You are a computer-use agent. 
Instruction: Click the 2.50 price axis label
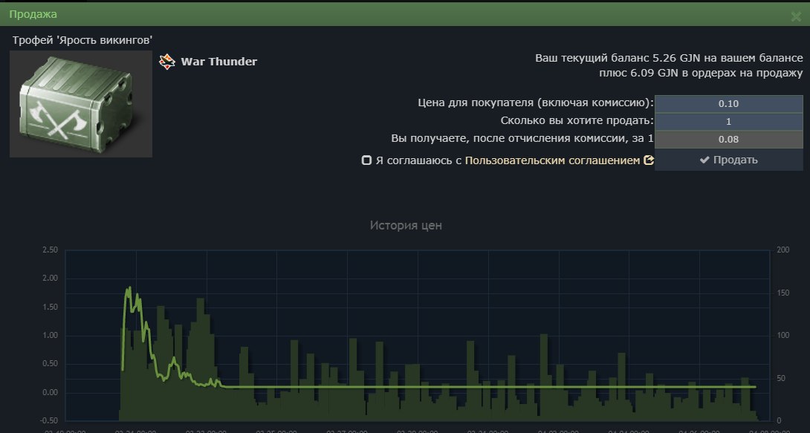point(50,250)
